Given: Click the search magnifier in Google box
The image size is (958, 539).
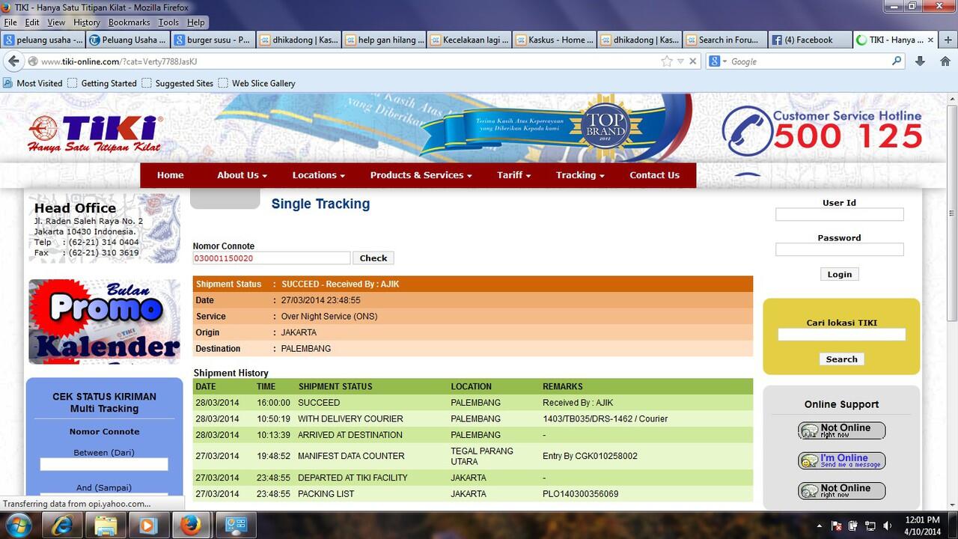Looking at the screenshot, I should click(x=897, y=61).
